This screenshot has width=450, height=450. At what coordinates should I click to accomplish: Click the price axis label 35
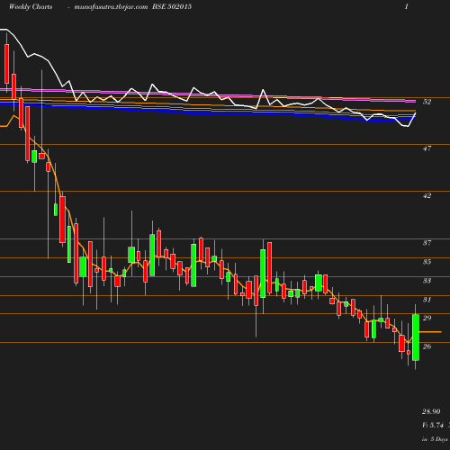pos(427,262)
